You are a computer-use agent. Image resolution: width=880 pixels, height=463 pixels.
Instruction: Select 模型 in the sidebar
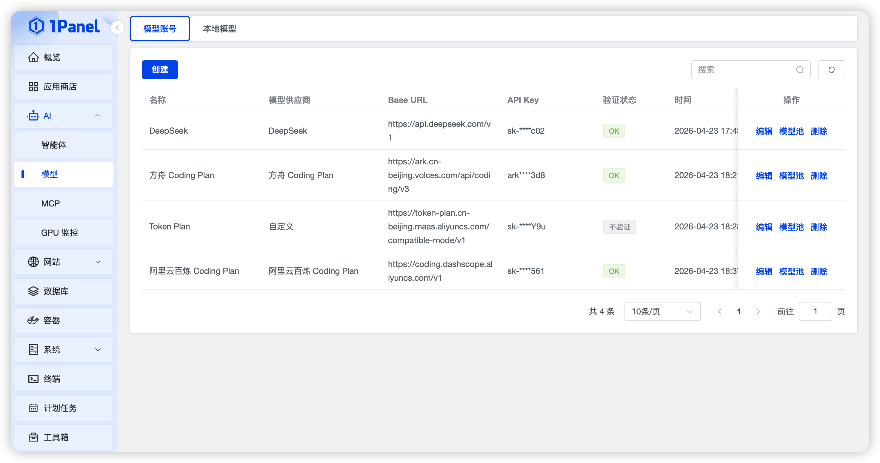64,174
